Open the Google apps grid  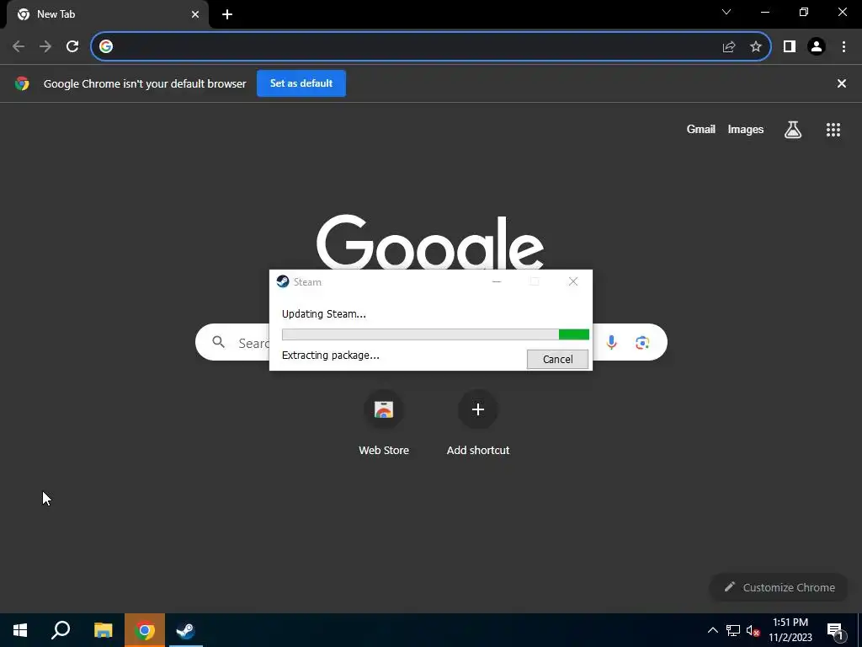pyautogui.click(x=833, y=130)
